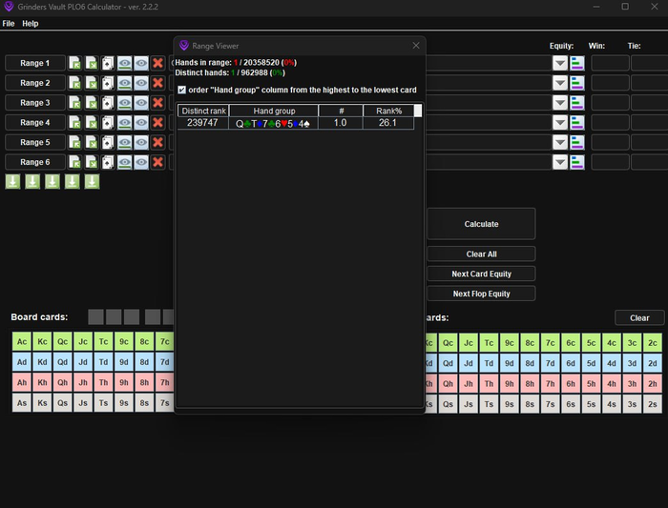Select the hand row with distinct rank 239747
The image size is (668, 508).
tap(296, 123)
